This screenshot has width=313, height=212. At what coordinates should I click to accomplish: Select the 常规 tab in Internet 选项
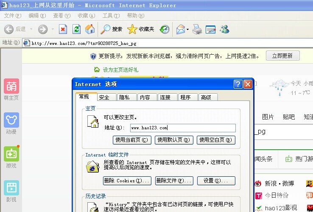[86, 96]
